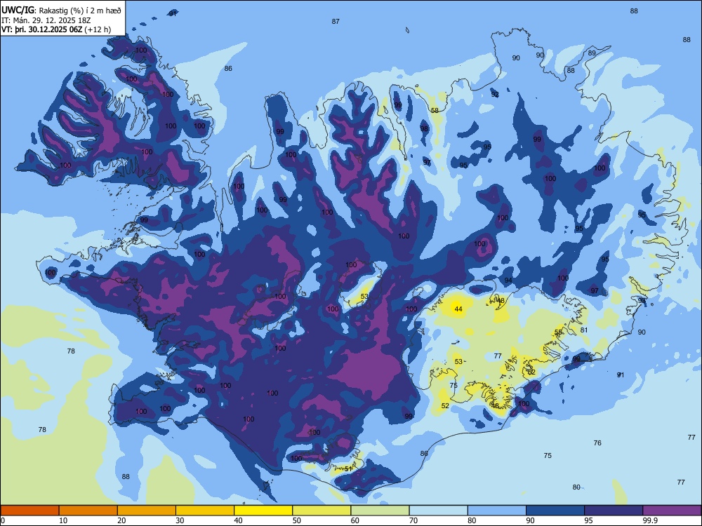Screen dimensions: 702x526
Task: Click the value 51 near the south coast
Action: pyautogui.click(x=348, y=468)
